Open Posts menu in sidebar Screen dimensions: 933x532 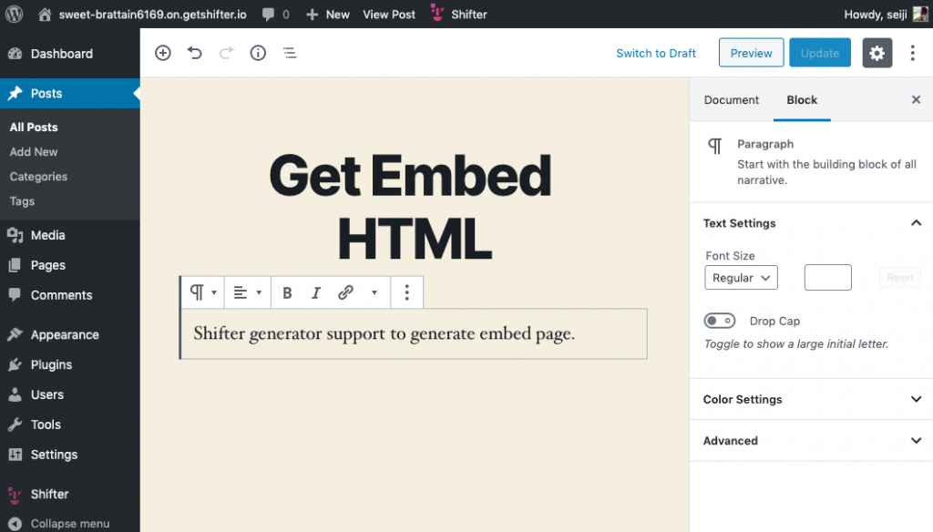coord(69,94)
